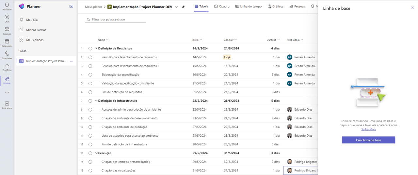Switch to the Linha do tempo tab
Screen dimensions: 418x175
coord(249,7)
